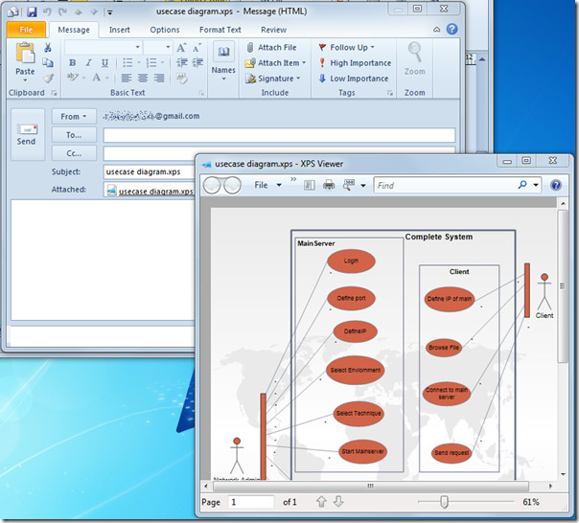
Task: Open the font name combo box
Action: point(103,47)
